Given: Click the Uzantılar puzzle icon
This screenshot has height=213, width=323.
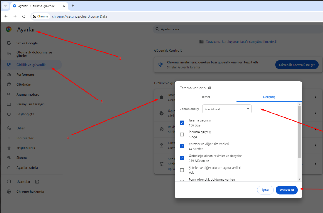Looking at the screenshot, I should pyautogui.click(x=9, y=182).
